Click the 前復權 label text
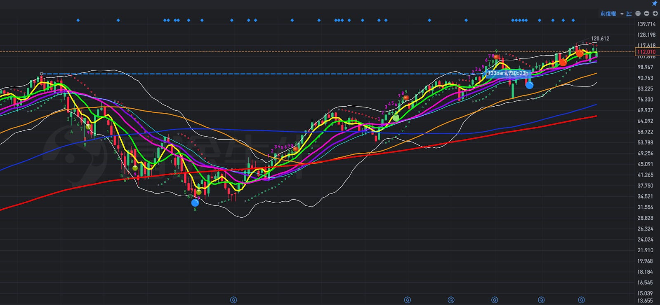The image size is (660, 305). [608, 14]
